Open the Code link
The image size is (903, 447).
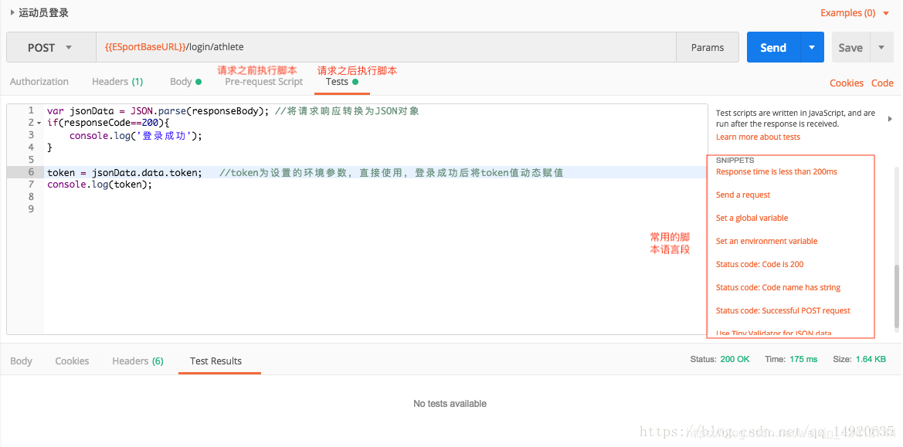tap(881, 83)
